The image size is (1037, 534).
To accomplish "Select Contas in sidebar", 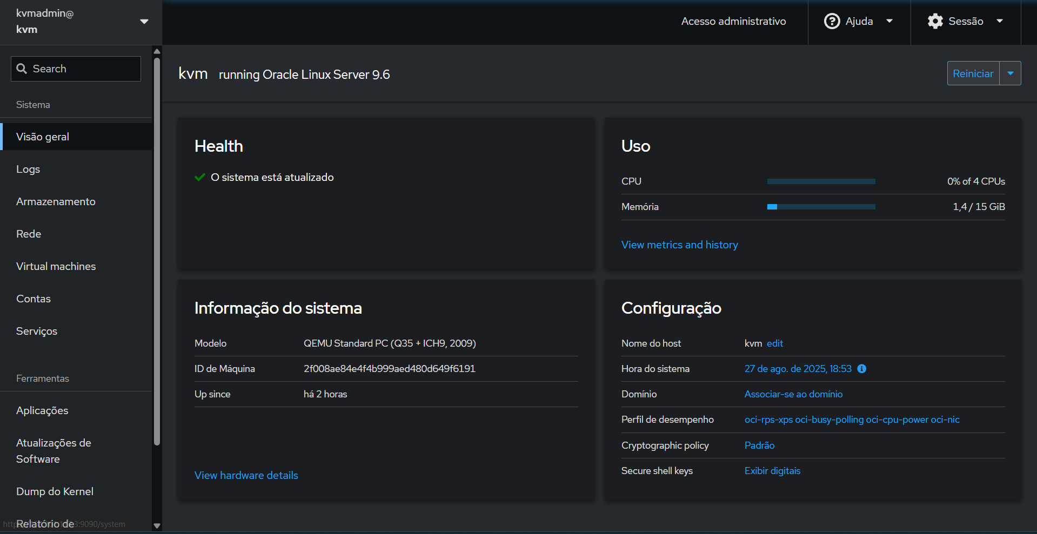I will coord(77,299).
